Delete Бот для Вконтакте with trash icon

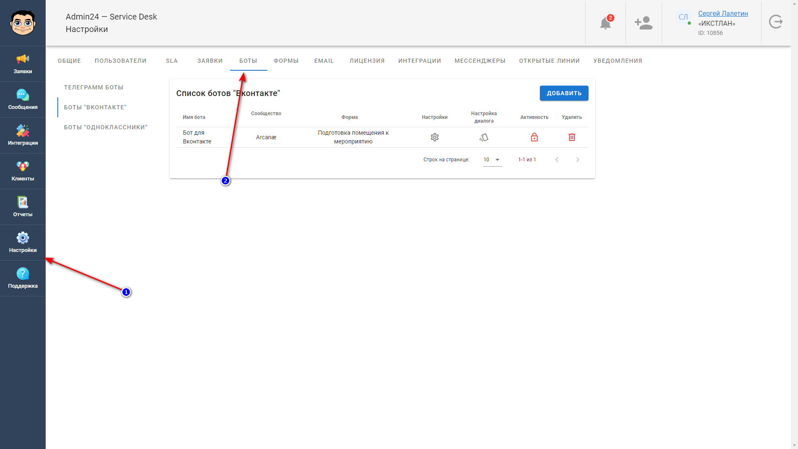572,137
